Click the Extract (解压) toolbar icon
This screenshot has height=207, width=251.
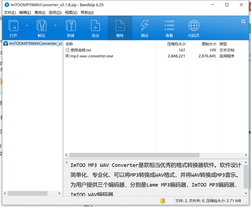click(41, 26)
